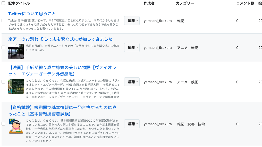Image resolution: width=262 pixels, height=147 pixels.
Task: Open 編集 dropdown for 【資格試験】 article
Action: [132, 124]
